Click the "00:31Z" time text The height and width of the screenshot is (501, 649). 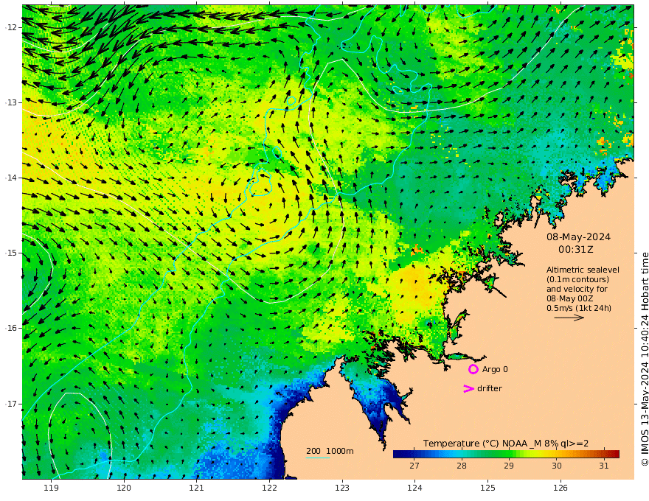pos(576,250)
